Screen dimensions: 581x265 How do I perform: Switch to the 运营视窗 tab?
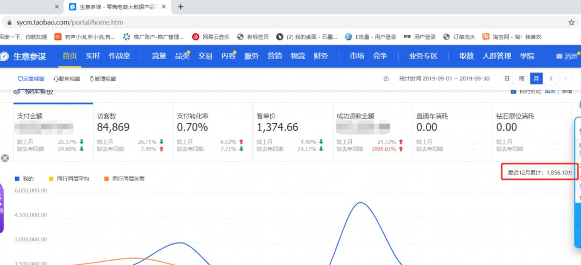click(x=31, y=79)
